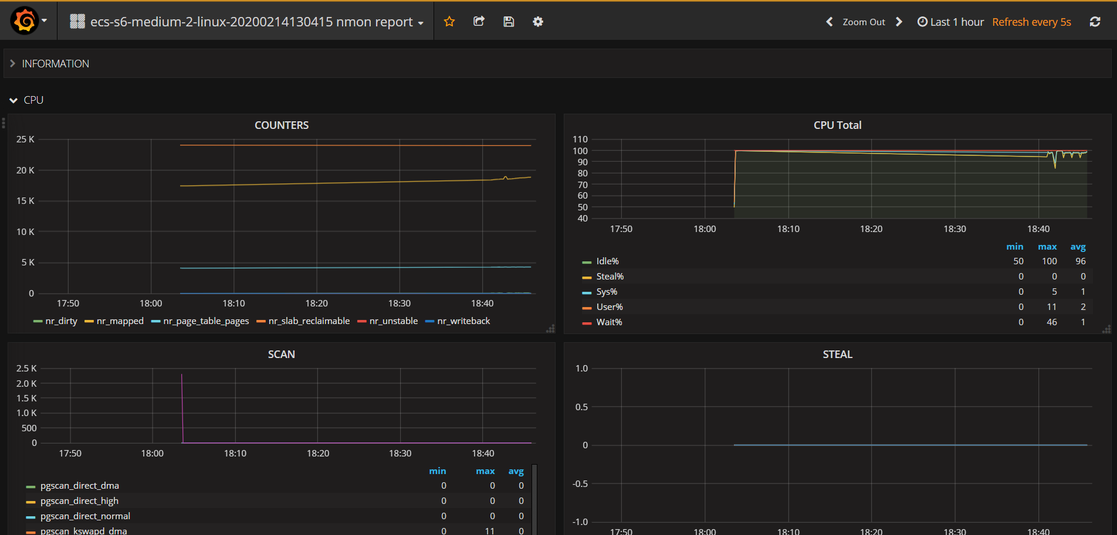Click Refresh every 5s setting
This screenshot has width=1117, height=535.
click(1031, 22)
